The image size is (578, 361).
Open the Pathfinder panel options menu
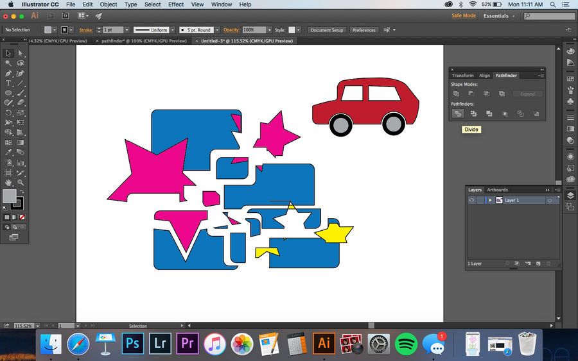(x=541, y=76)
